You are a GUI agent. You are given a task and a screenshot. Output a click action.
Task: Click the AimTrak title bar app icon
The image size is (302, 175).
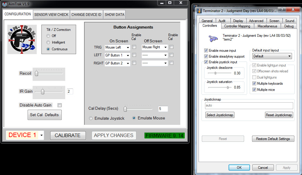coord(4,4)
